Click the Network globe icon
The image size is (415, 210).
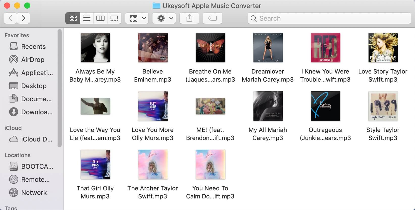click(14, 192)
